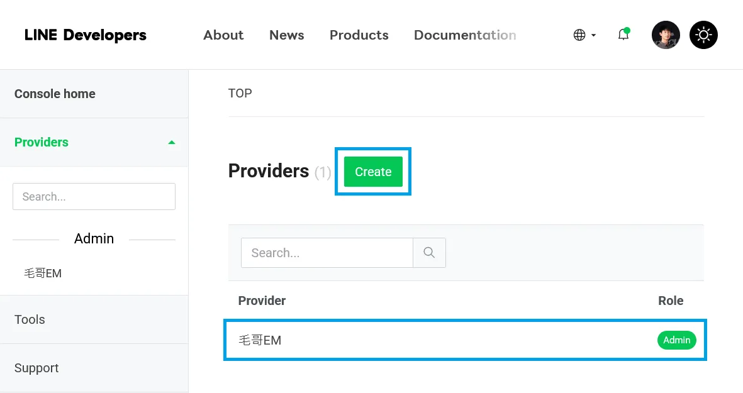Image resolution: width=743 pixels, height=393 pixels.
Task: Focus the sidebar Search field
Action: (94, 196)
